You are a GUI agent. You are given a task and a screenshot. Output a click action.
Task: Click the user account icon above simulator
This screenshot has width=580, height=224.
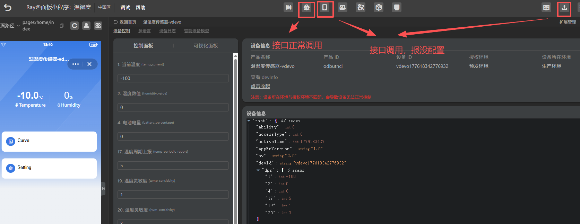tap(86, 26)
